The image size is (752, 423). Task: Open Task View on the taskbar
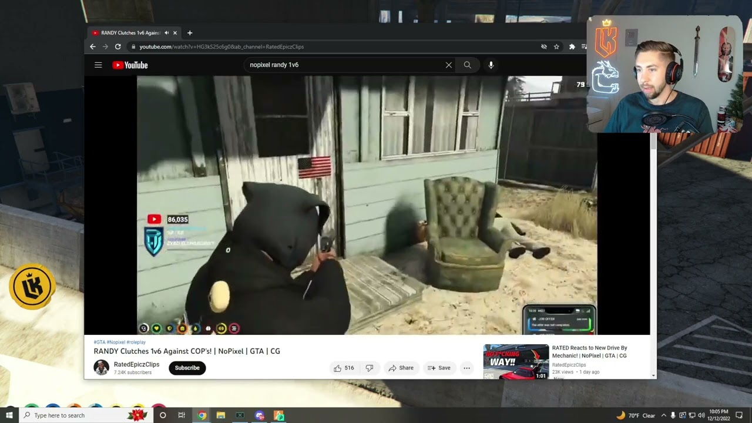click(182, 415)
